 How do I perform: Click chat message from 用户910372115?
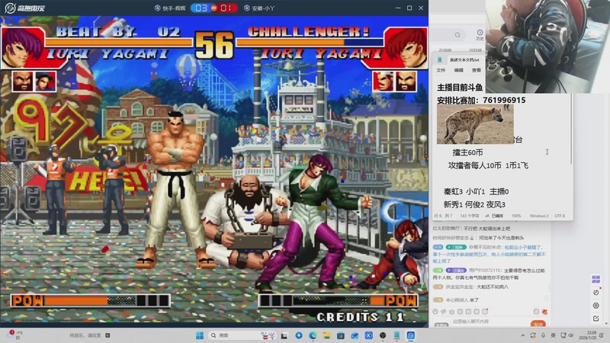(490, 274)
